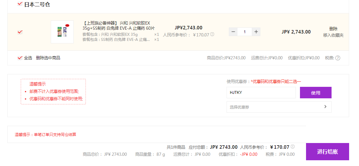Image resolution: width=359 pixels, height=166 pixels.
Task: Click the coupon code field containing HJTKY
Action: [x=261, y=93]
